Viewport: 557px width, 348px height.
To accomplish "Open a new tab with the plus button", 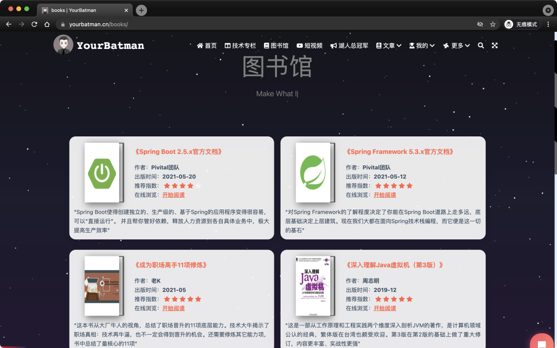I will pos(141,10).
